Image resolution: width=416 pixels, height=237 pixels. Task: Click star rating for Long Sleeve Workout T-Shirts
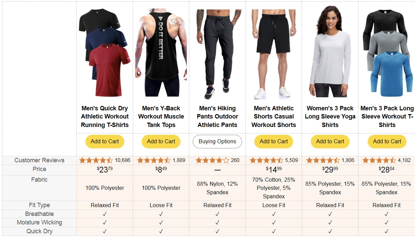coord(379,160)
